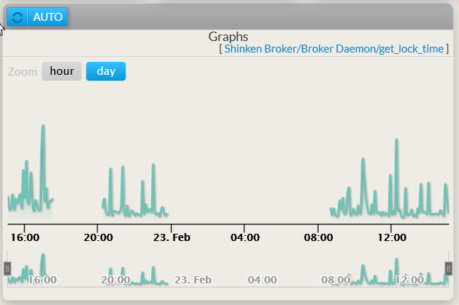Viewport: 459px width, 305px height.
Task: Toggle the AUTO refresh button
Action: point(48,17)
